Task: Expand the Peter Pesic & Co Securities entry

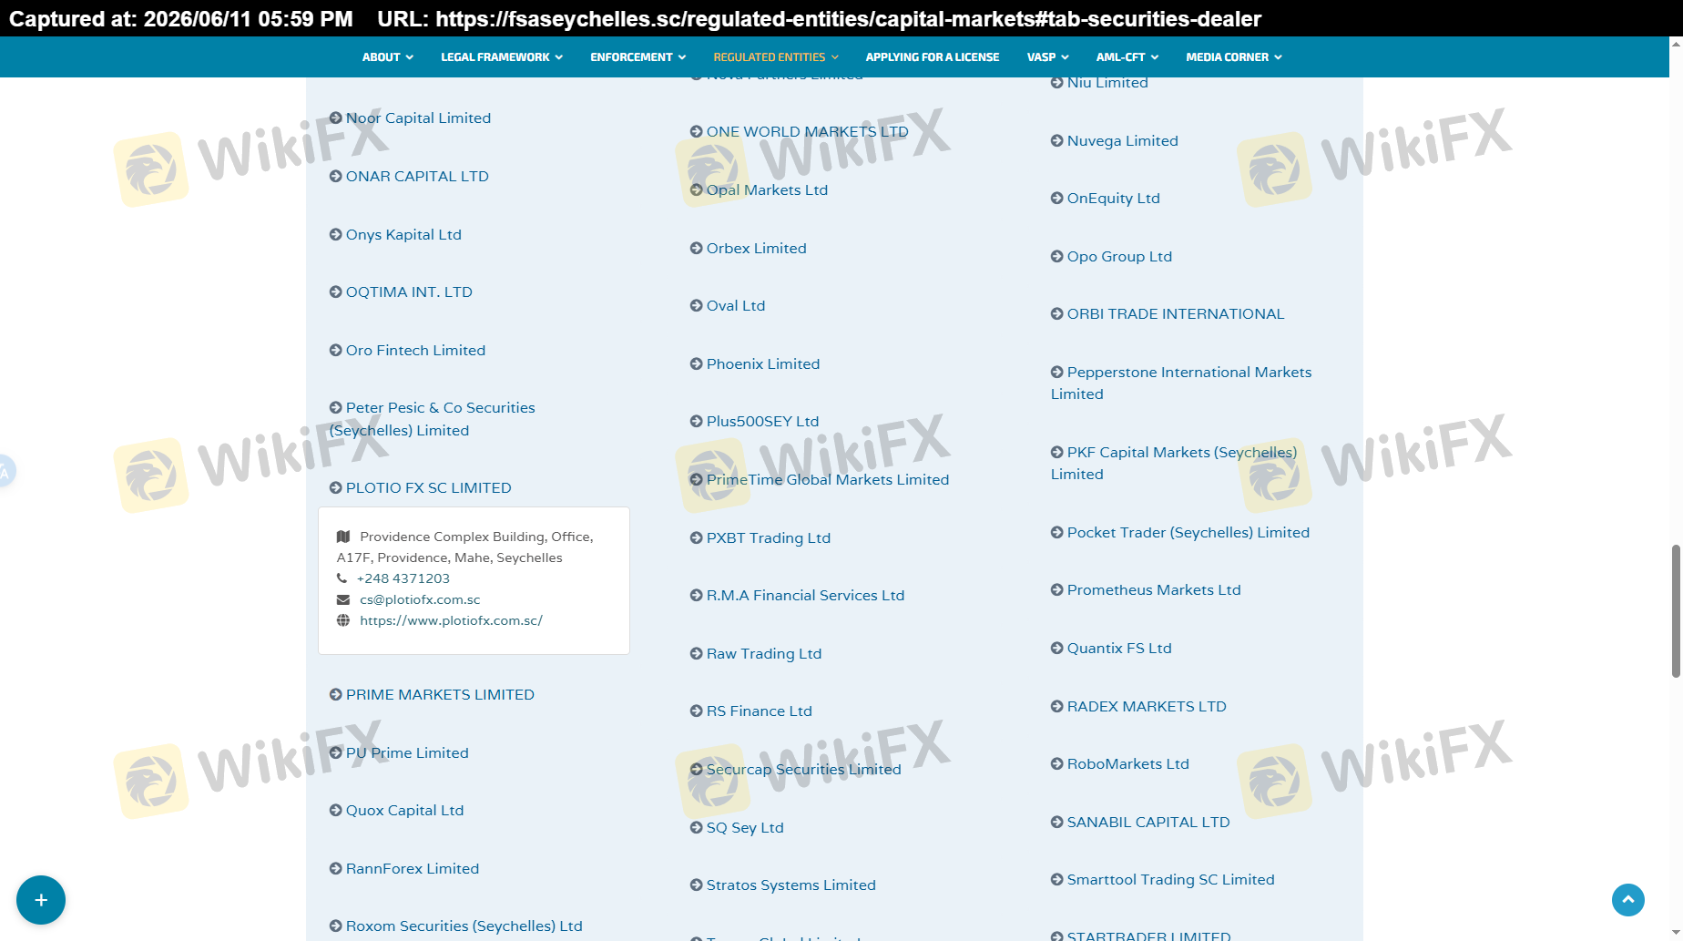Action: (433, 419)
